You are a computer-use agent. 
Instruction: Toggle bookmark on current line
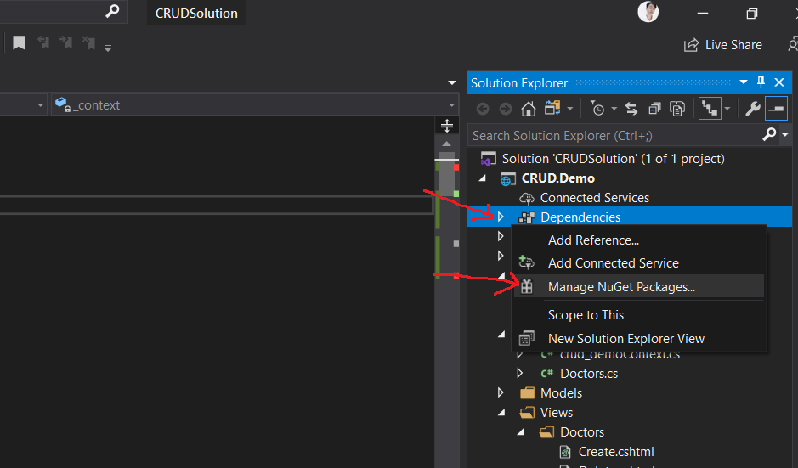tap(19, 42)
